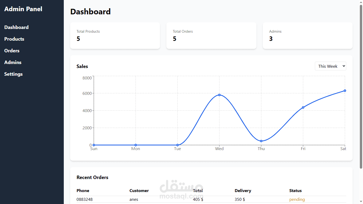
Task: Open the Dashboard sidebar link
Action: point(16,27)
